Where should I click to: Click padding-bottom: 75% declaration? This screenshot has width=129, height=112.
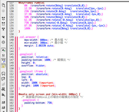38,103
